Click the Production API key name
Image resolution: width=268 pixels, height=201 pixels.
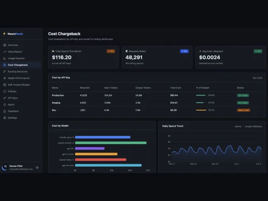tap(58, 95)
